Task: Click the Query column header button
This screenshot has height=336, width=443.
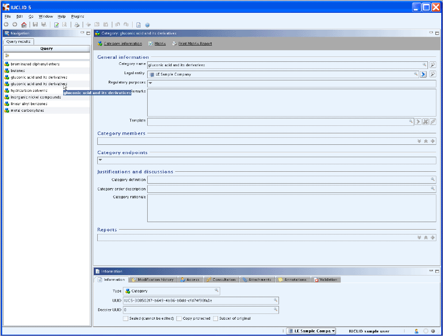Action: pos(46,49)
